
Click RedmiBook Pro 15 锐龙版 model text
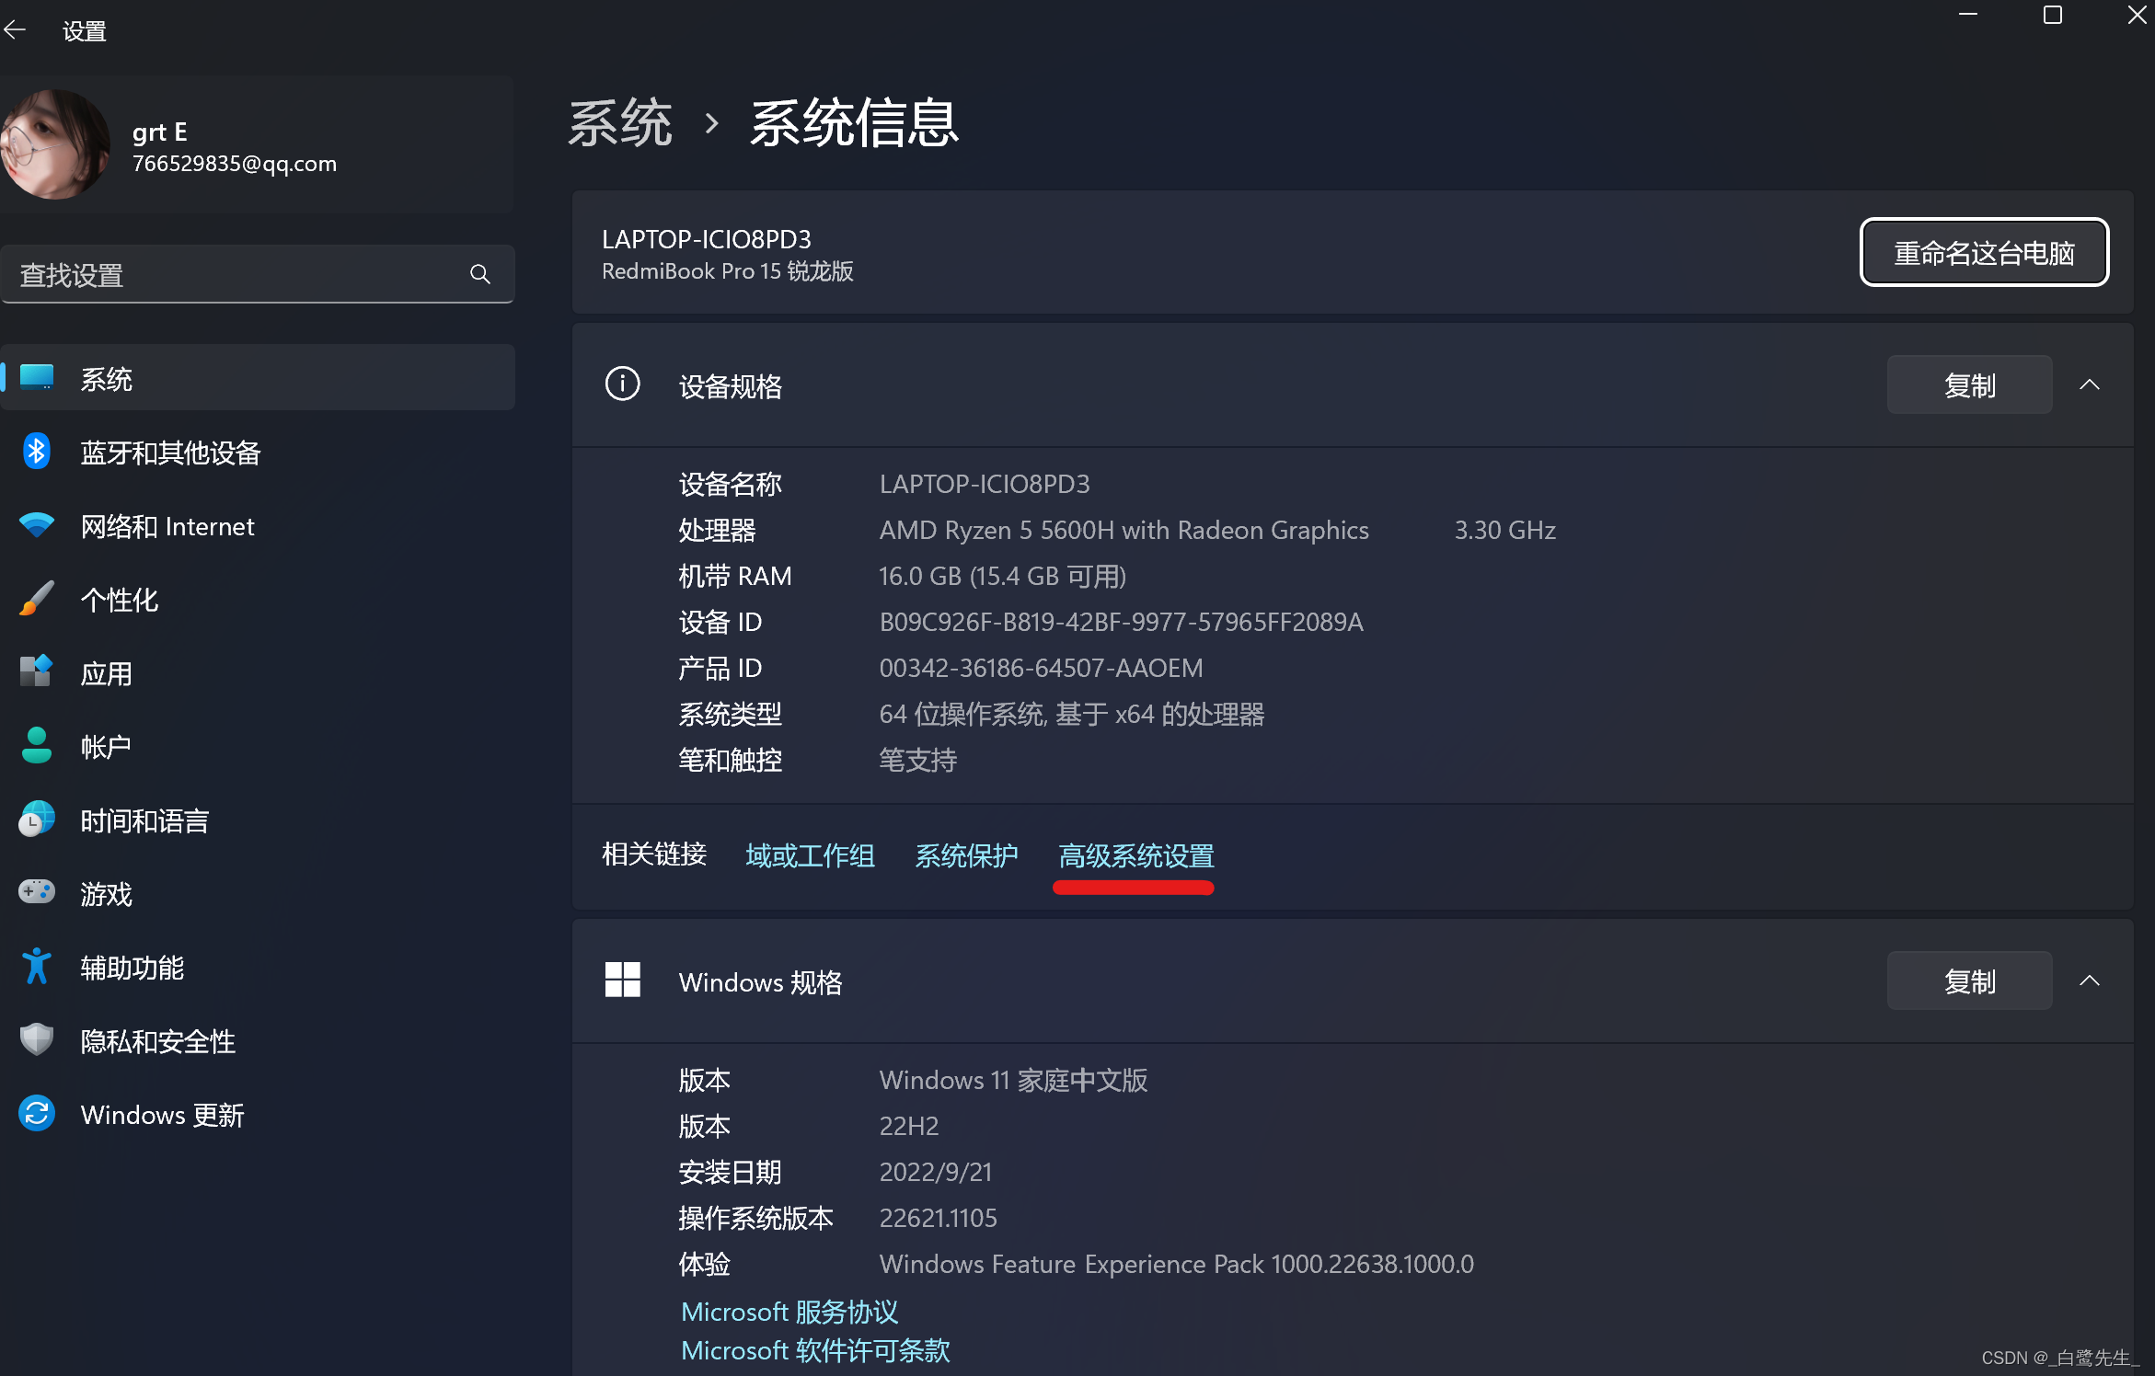pos(728,271)
